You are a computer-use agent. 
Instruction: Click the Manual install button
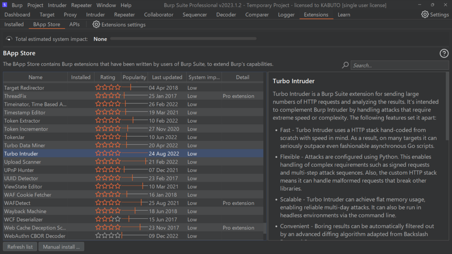61,246
